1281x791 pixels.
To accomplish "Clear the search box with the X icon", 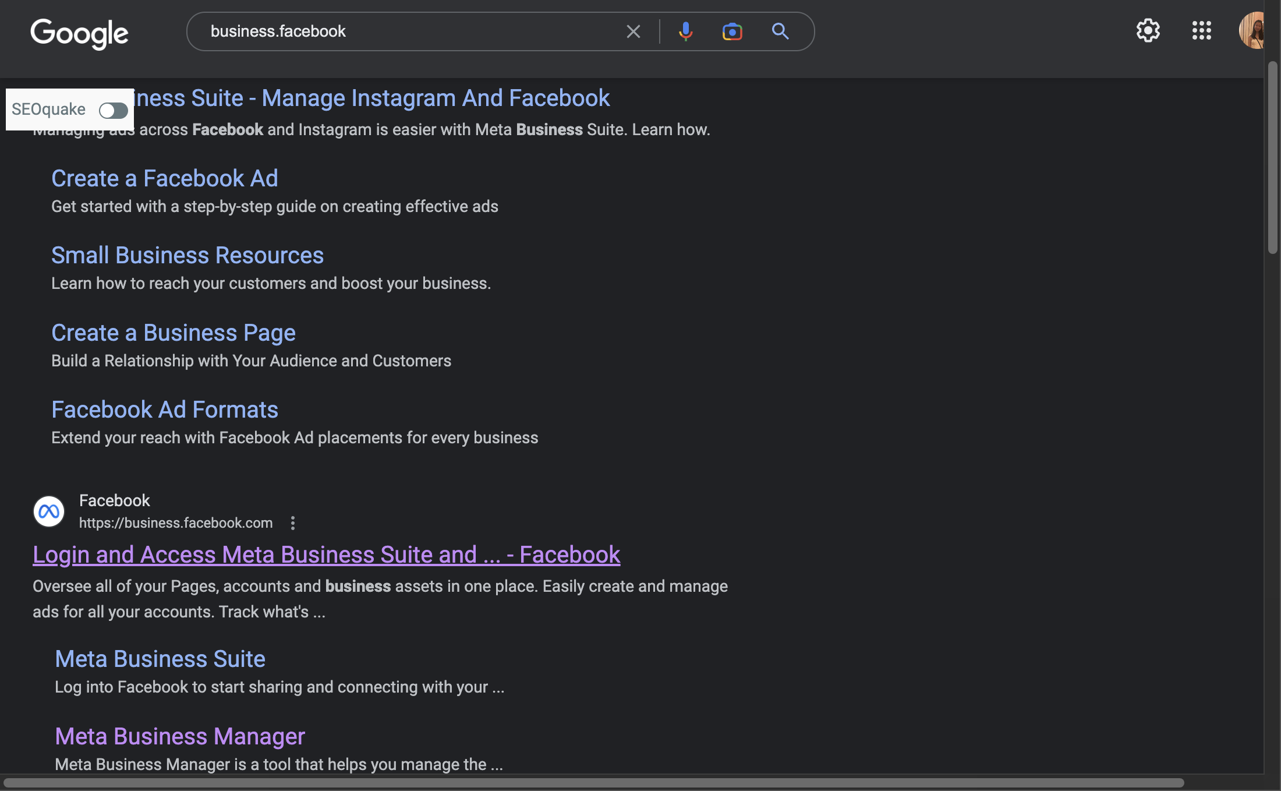I will coord(633,31).
